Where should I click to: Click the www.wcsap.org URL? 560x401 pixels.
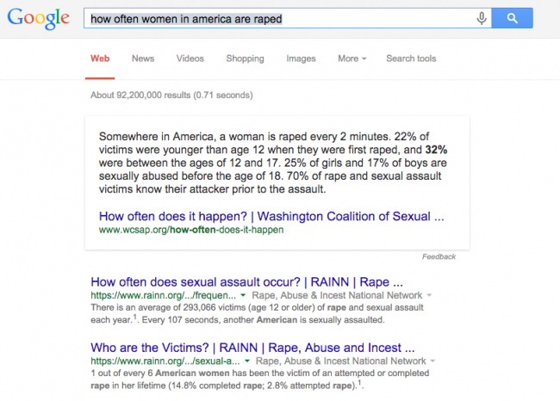coord(191,230)
